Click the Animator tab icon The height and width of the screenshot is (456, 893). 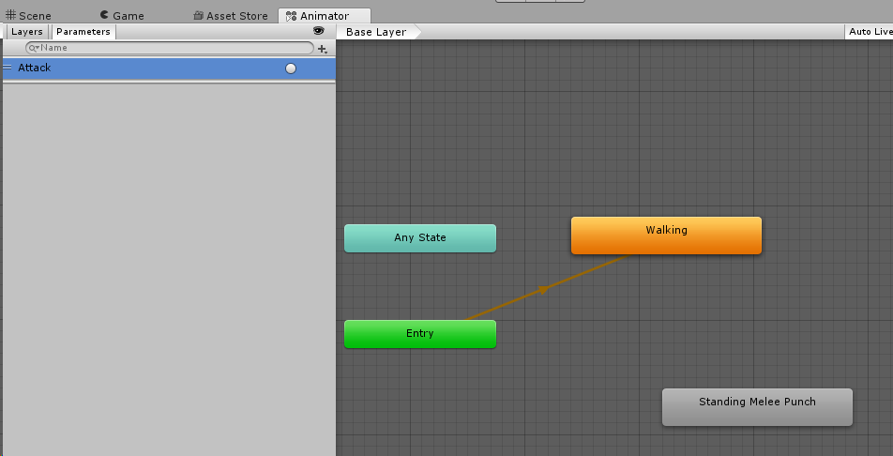[291, 17]
